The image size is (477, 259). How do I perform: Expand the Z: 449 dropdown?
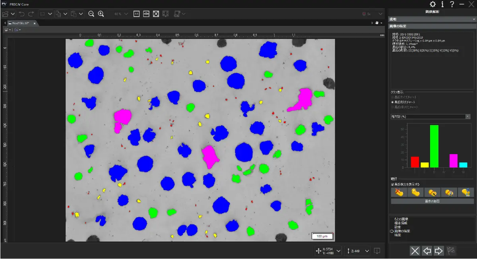366,251
